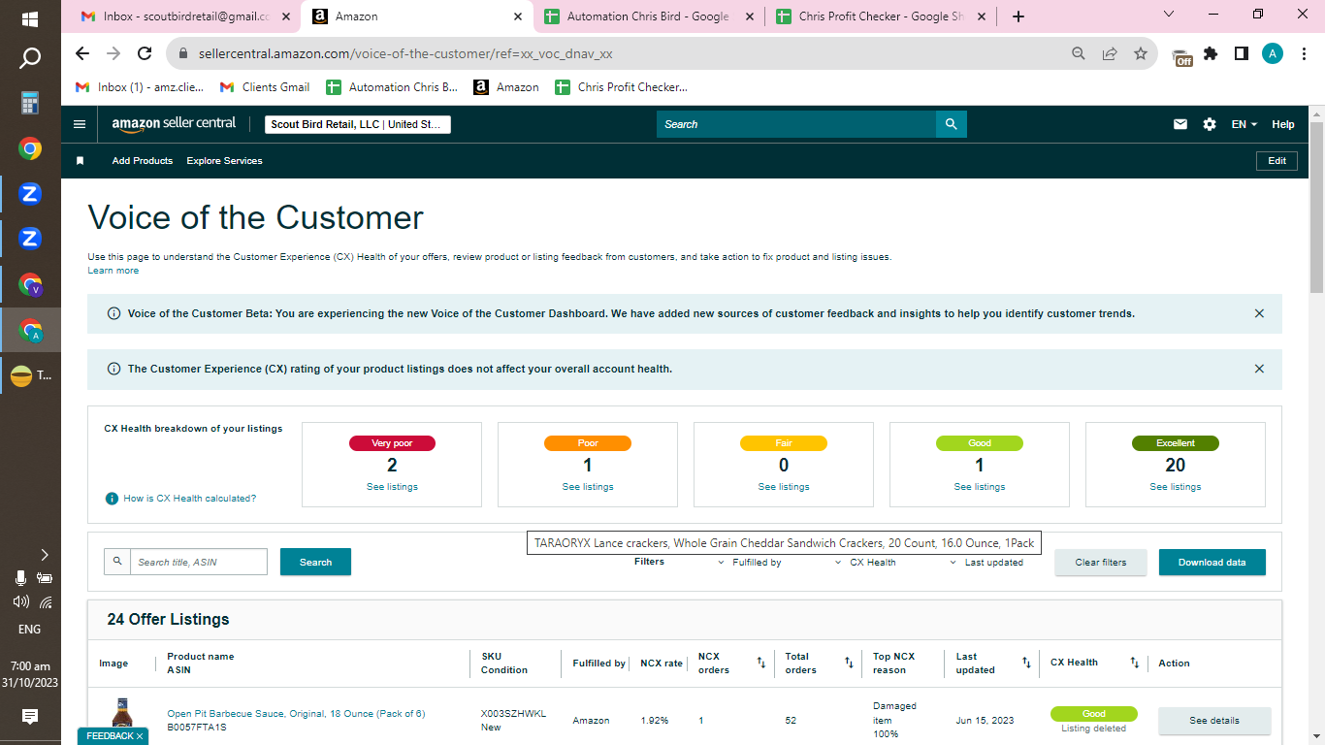Sort table by Last updated column arrows
The image size is (1325, 745).
click(1026, 664)
